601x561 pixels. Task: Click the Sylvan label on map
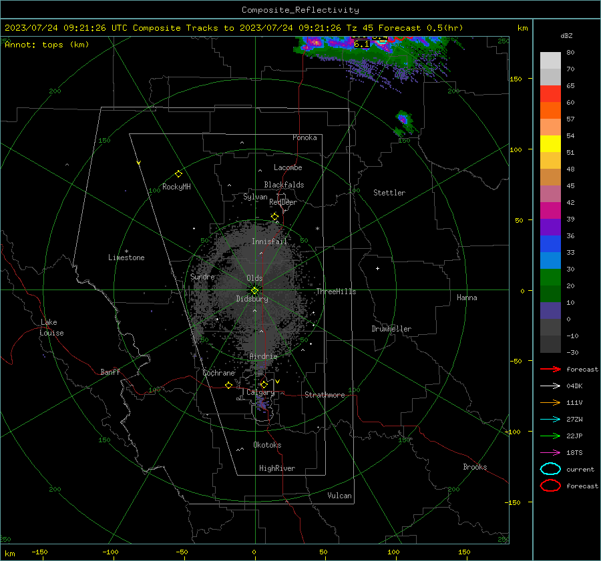pyautogui.click(x=255, y=197)
